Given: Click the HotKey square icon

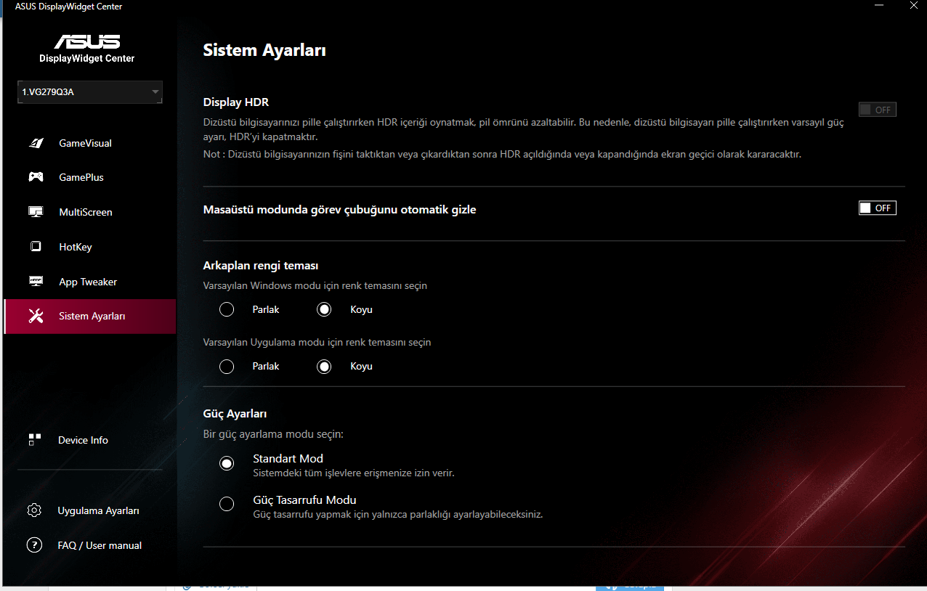Looking at the screenshot, I should [36, 247].
